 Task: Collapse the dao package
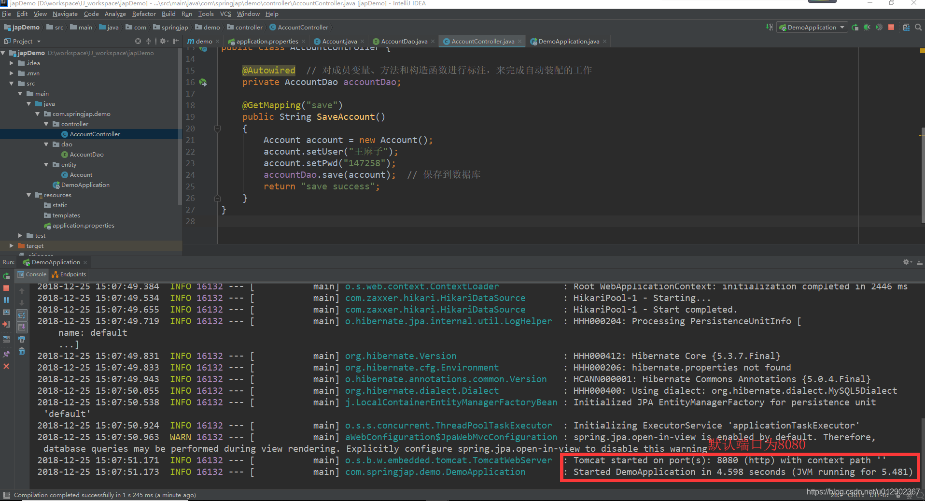coord(46,144)
